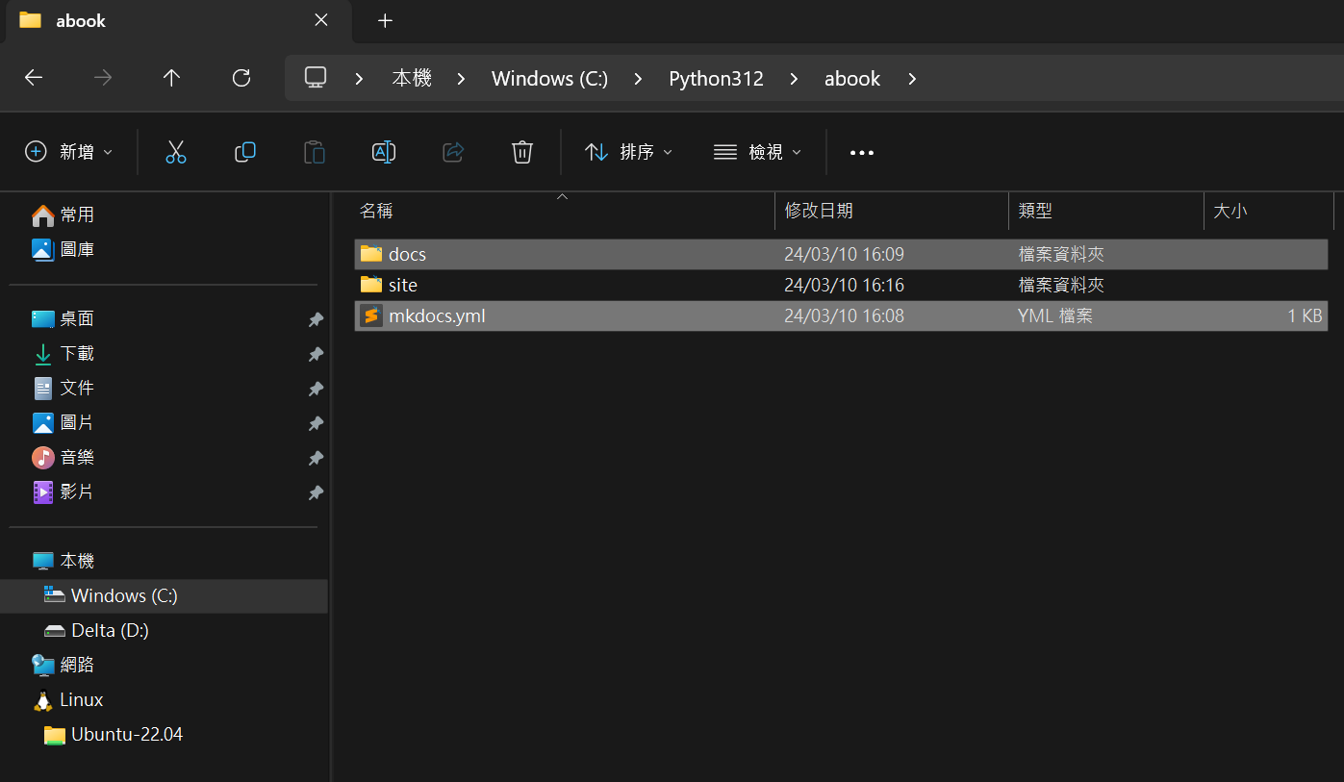This screenshot has height=782, width=1344.
Task: Open 圖片 in navigation pane
Action: 77,422
